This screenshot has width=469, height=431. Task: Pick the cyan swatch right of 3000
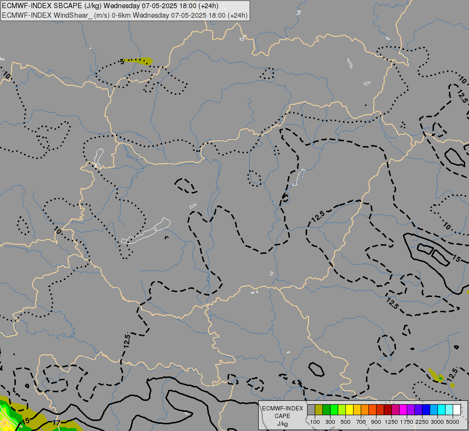pos(442,409)
